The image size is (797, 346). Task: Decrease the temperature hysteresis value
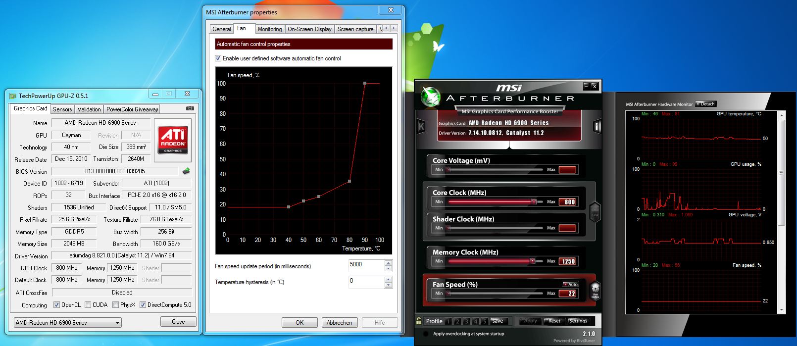388,285
